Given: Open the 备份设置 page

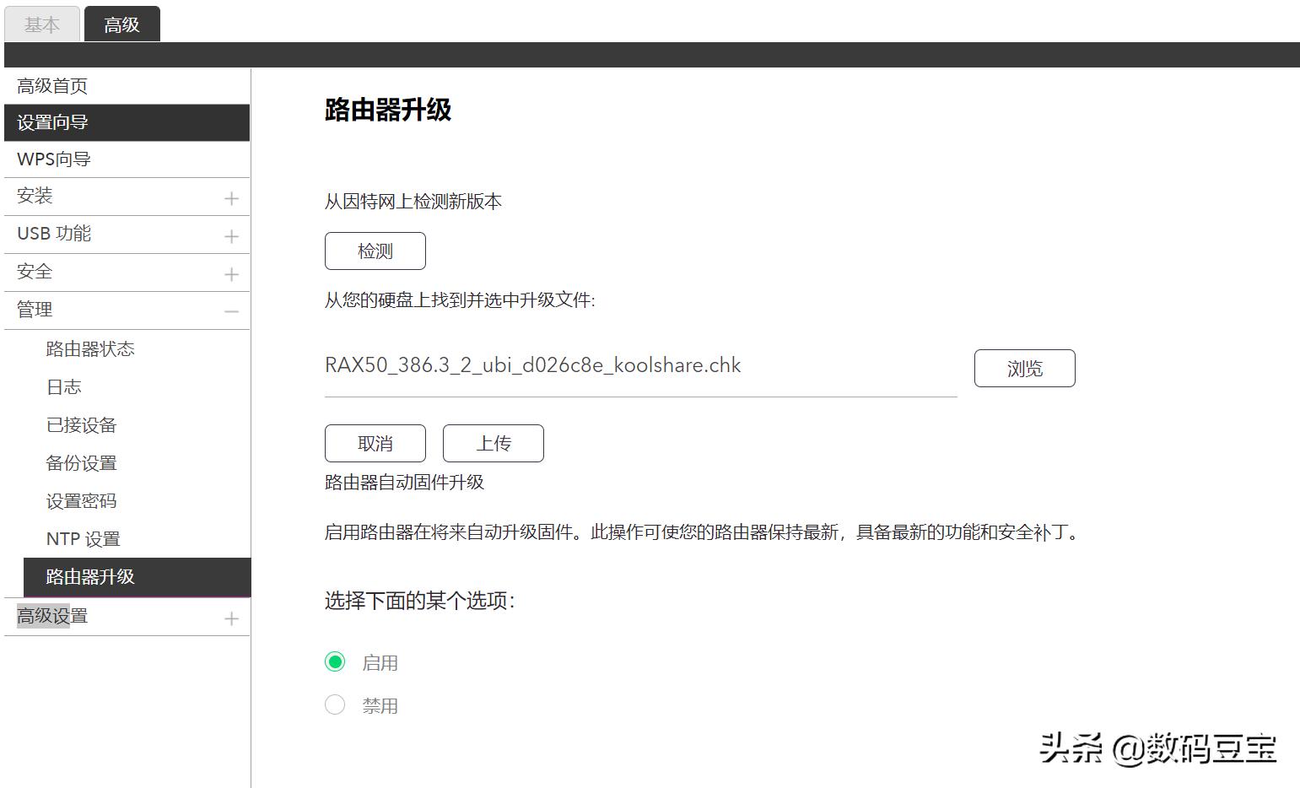Looking at the screenshot, I should pyautogui.click(x=80, y=462).
